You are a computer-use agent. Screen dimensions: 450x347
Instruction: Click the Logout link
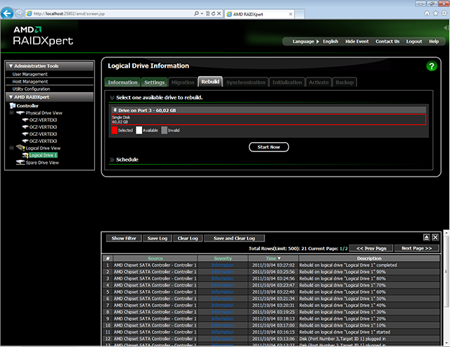pyautogui.click(x=414, y=42)
